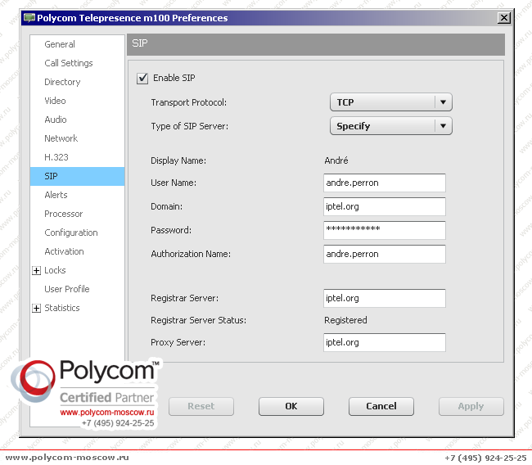The height and width of the screenshot is (465, 532).
Task: Click the Registrar Server field
Action: click(385, 298)
